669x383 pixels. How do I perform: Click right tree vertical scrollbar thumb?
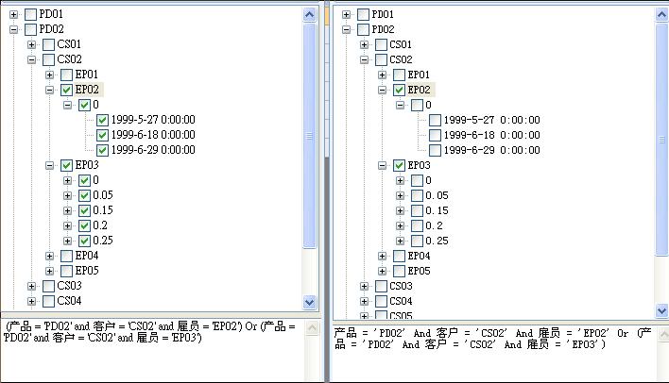click(661, 140)
